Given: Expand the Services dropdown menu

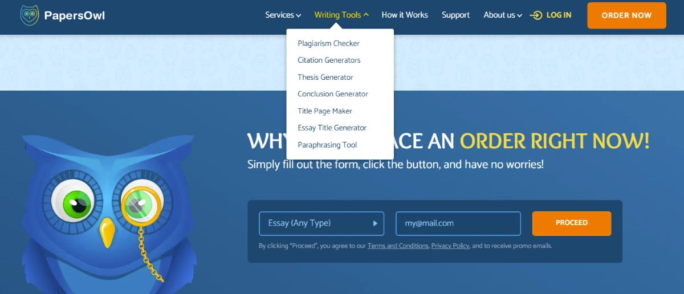Looking at the screenshot, I should coord(283,15).
